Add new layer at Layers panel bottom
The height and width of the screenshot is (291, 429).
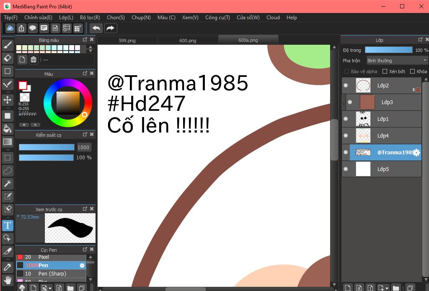coord(347,288)
